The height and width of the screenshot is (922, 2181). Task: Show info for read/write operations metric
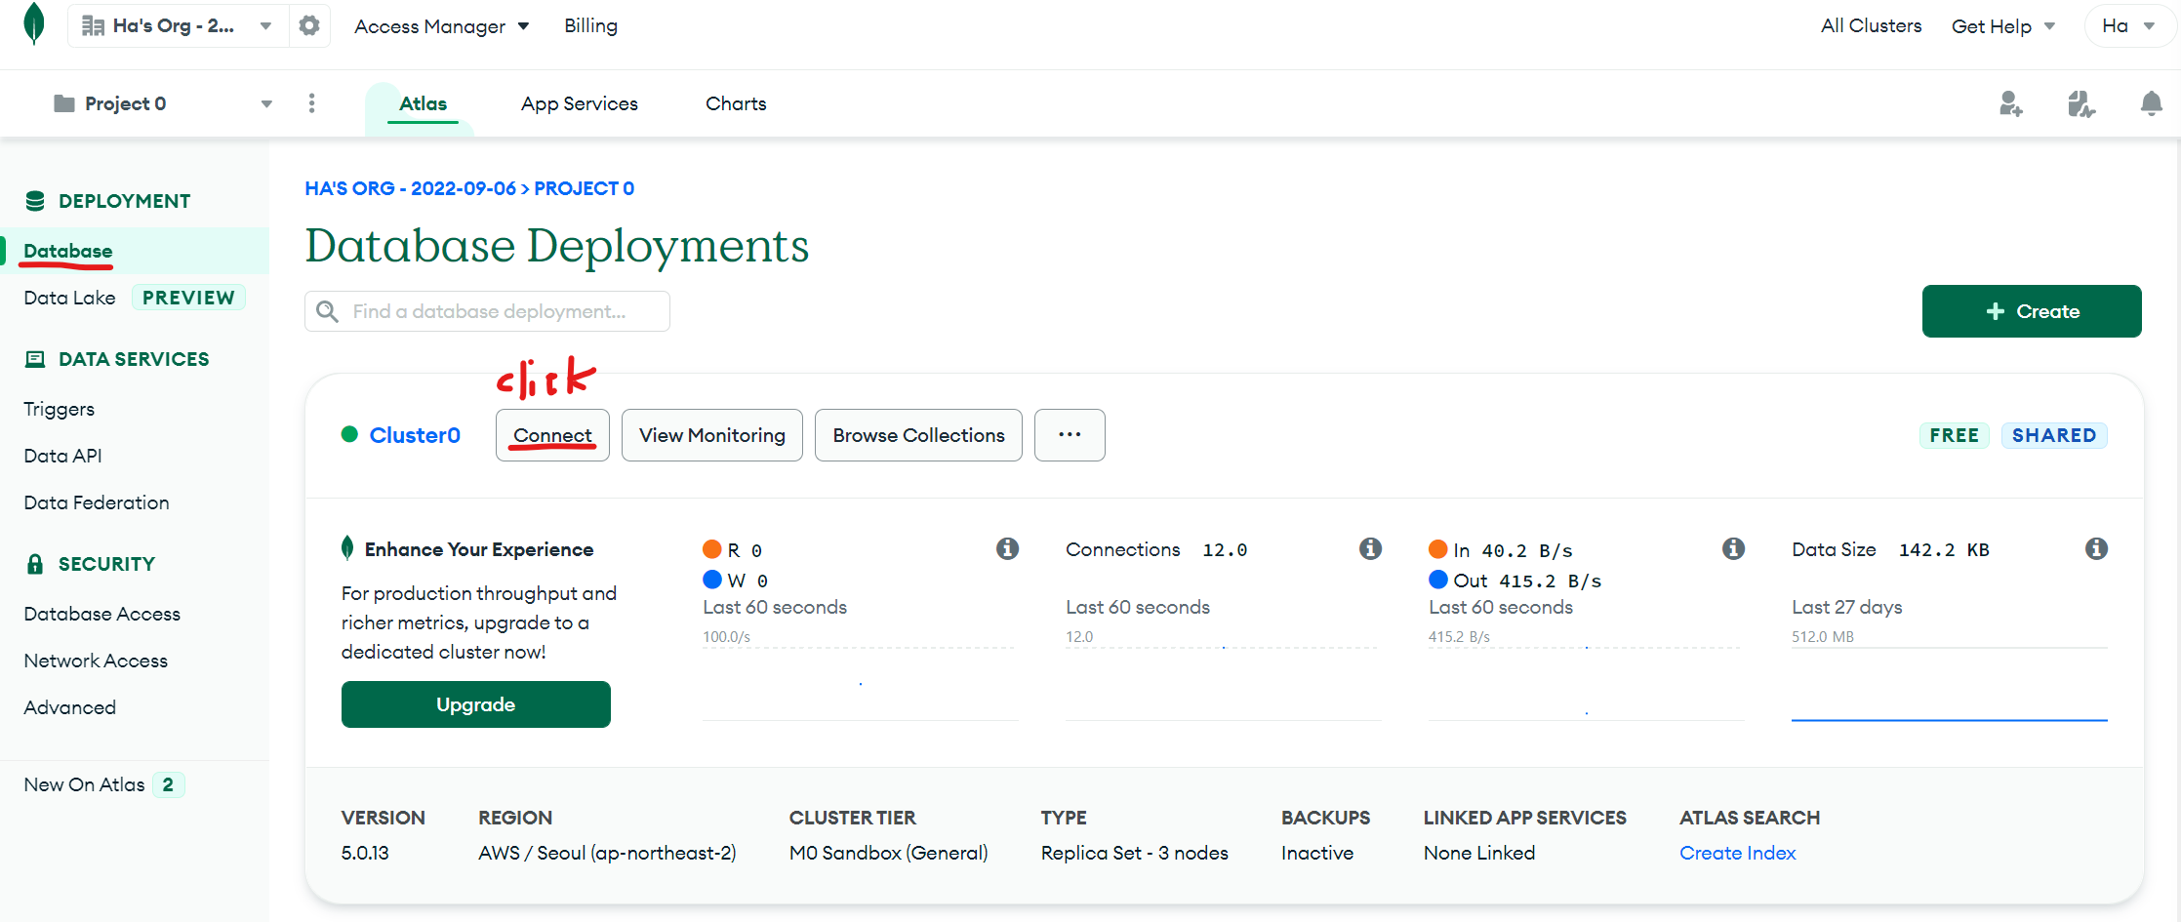pos(1007,549)
